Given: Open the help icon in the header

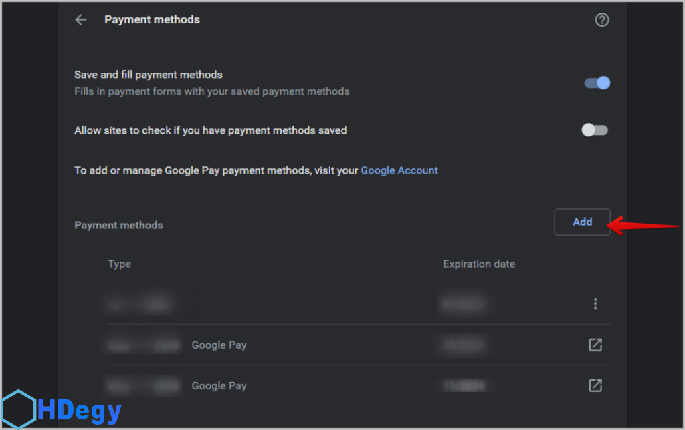Looking at the screenshot, I should point(602,20).
